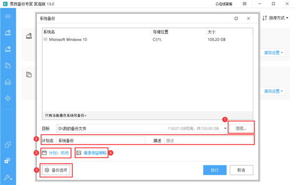This screenshot has width=295, height=185.
Task: Click the 执行 execute button
Action: pyautogui.click(x=215, y=170)
